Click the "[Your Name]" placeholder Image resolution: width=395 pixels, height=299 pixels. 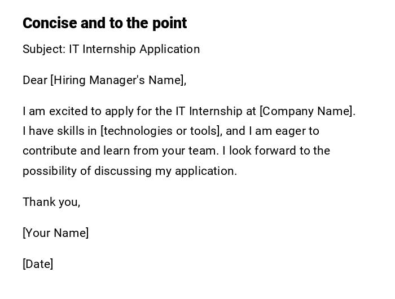point(56,233)
